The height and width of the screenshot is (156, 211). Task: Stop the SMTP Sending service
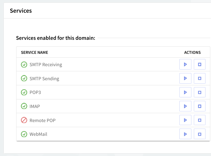pyautogui.click(x=199, y=79)
